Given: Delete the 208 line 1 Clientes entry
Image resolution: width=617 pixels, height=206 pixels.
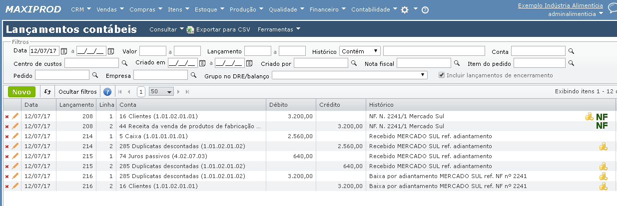Looking at the screenshot, I should tap(7, 116).
